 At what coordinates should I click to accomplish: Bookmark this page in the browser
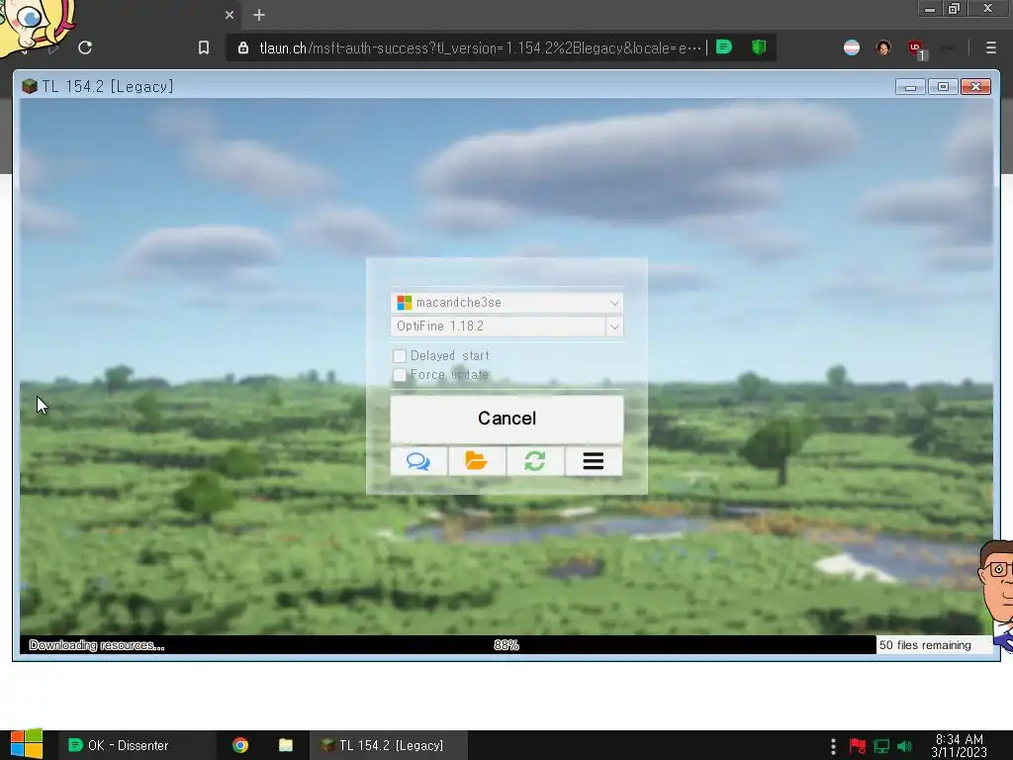click(x=204, y=47)
